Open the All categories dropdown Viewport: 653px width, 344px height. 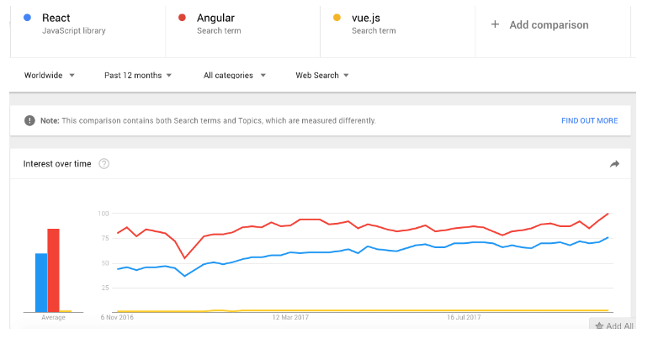tap(235, 76)
